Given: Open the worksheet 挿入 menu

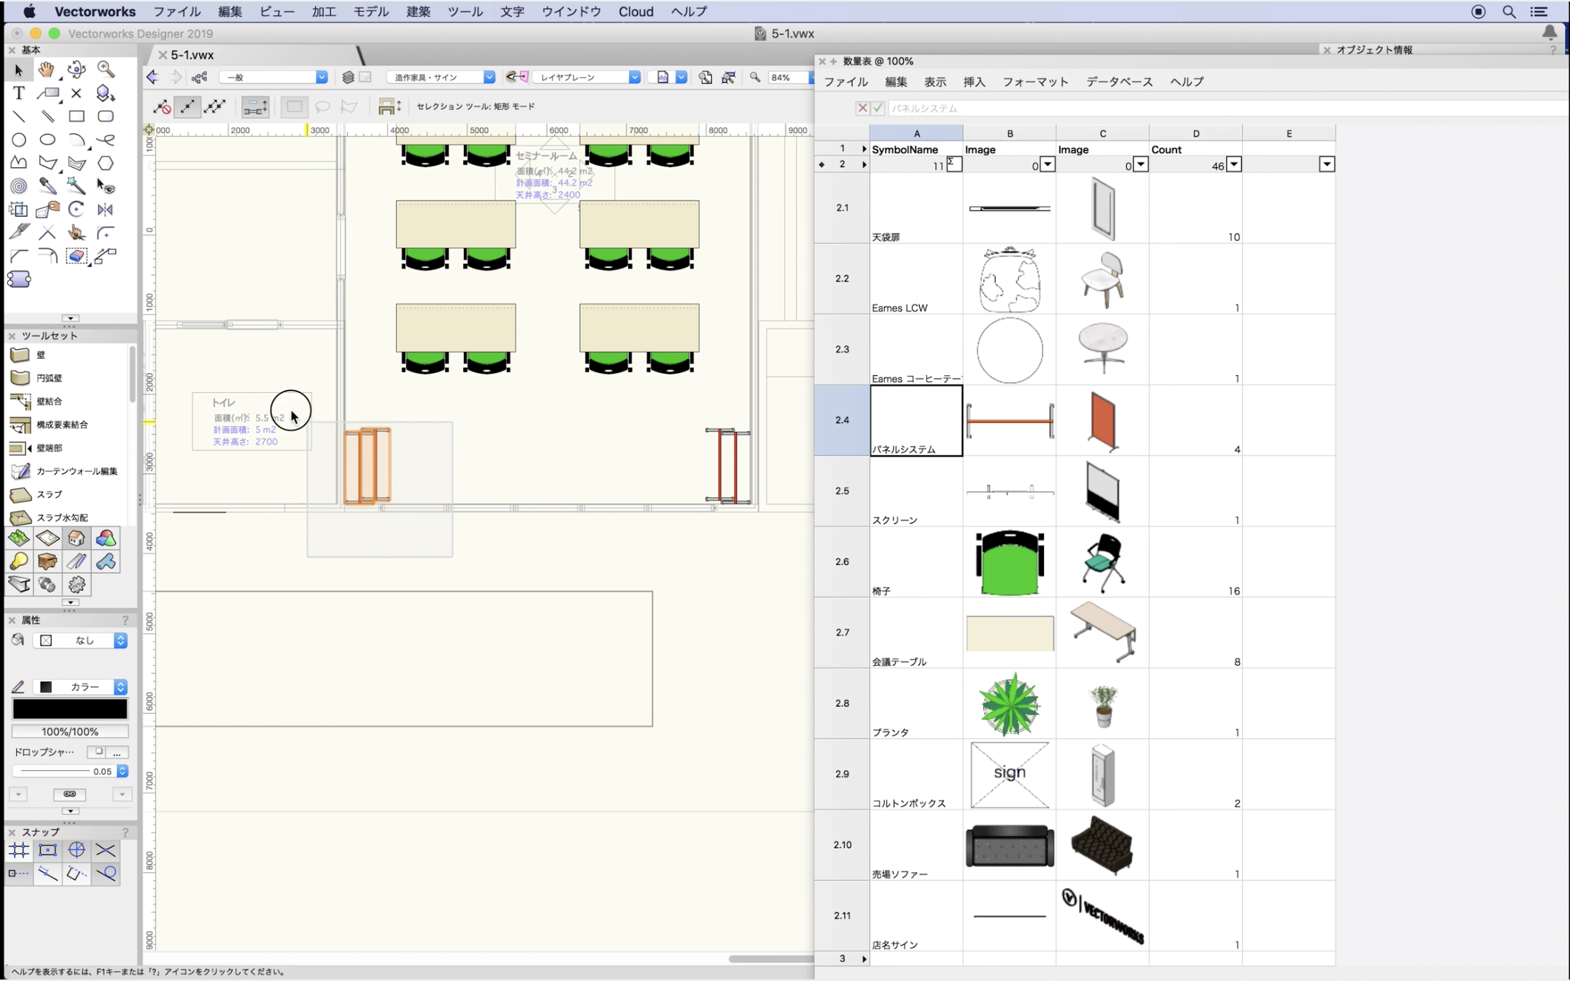Looking at the screenshot, I should coord(974,82).
